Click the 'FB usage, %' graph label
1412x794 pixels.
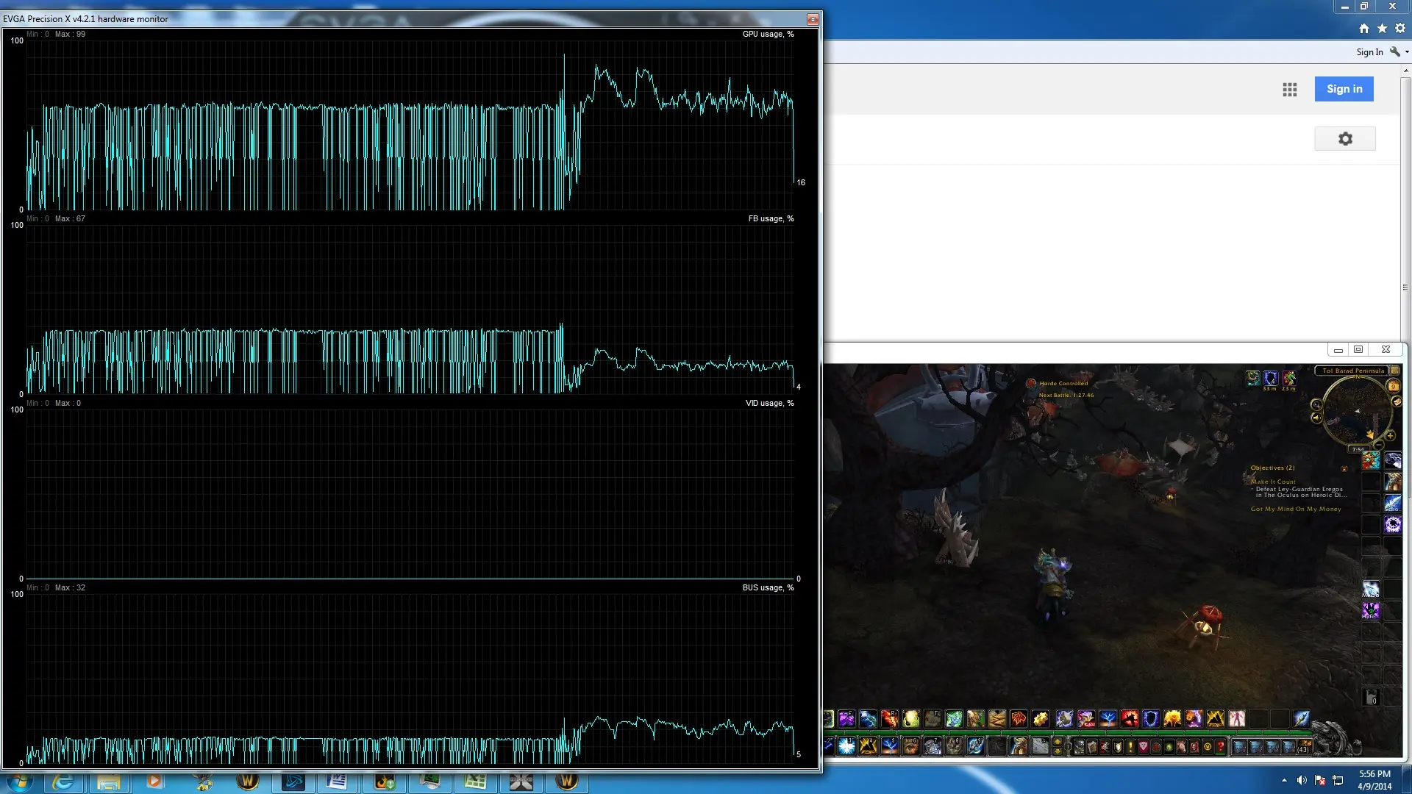pyautogui.click(x=771, y=219)
